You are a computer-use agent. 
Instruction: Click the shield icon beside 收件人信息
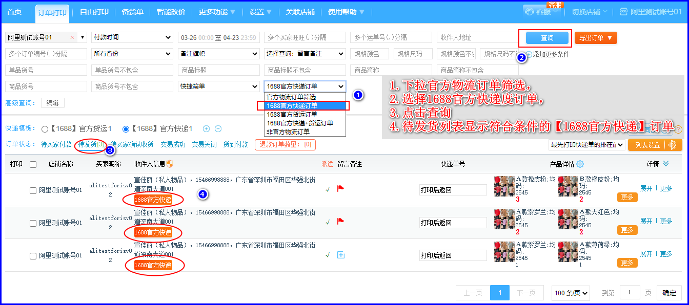pos(170,164)
